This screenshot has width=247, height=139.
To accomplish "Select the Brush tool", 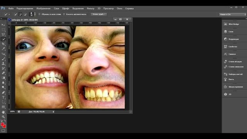I will tap(3, 59).
